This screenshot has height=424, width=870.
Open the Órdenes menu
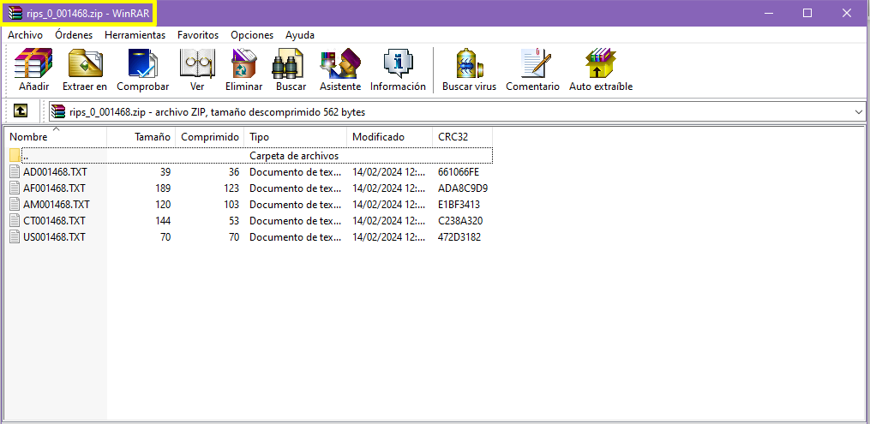click(x=74, y=35)
